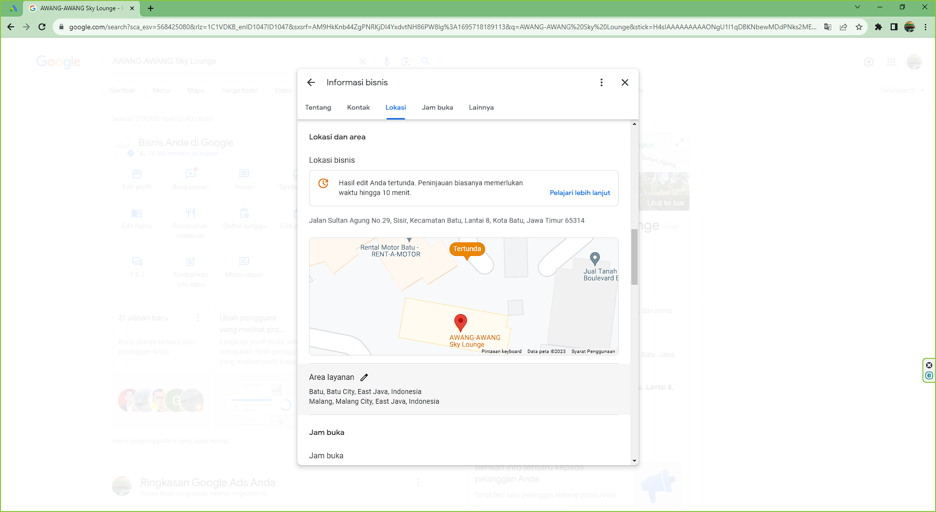Viewport: 936px width, 512px height.
Task: Click the Maps search filter
Action: click(195, 90)
